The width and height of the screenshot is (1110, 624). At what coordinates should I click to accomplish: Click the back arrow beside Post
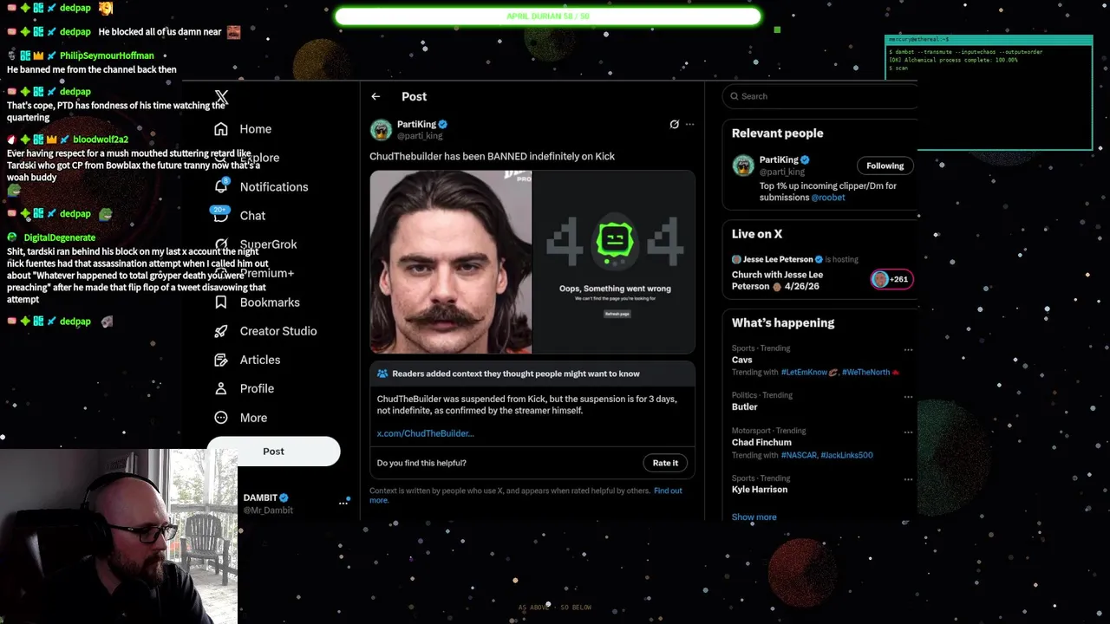click(375, 96)
